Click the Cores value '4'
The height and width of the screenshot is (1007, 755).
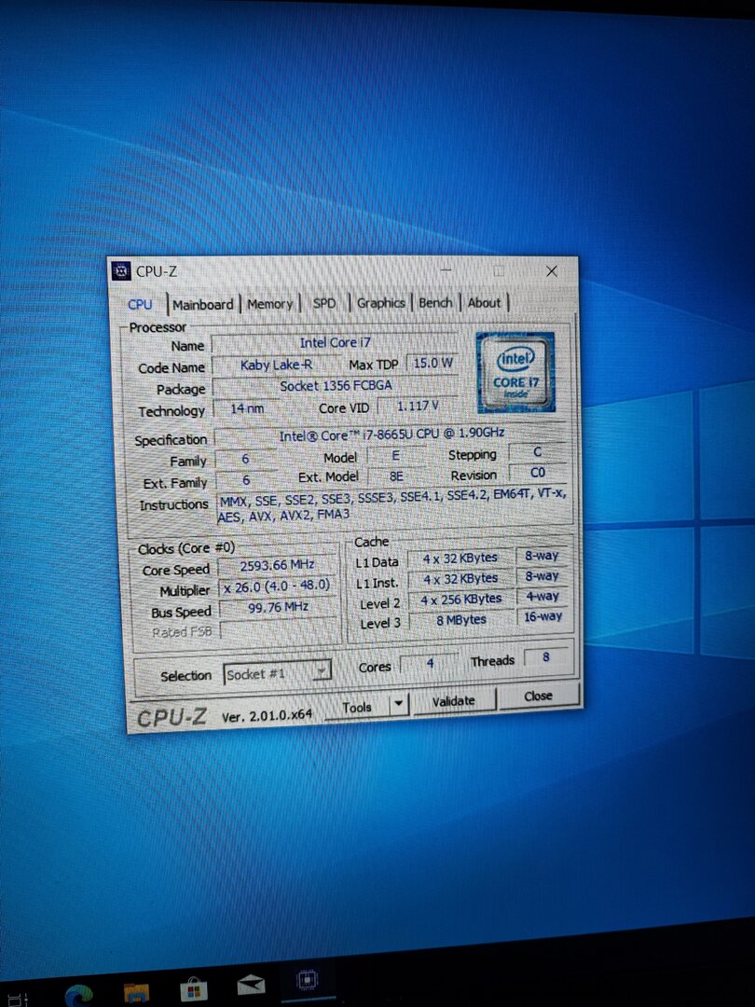pos(430,664)
